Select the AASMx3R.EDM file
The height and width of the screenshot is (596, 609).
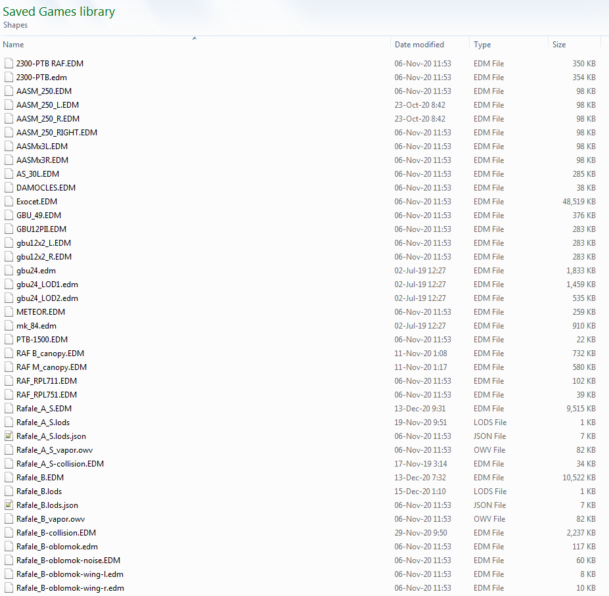point(42,160)
